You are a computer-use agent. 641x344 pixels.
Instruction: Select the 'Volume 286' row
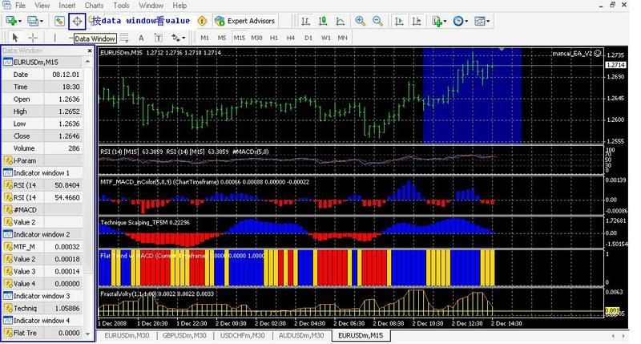tap(42, 148)
